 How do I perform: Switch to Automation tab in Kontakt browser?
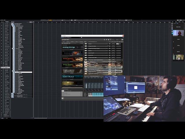click(81, 42)
